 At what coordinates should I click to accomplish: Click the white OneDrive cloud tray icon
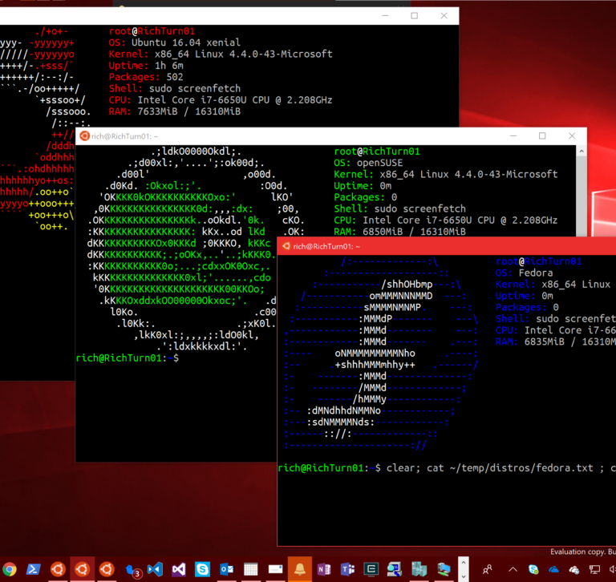pos(574,569)
